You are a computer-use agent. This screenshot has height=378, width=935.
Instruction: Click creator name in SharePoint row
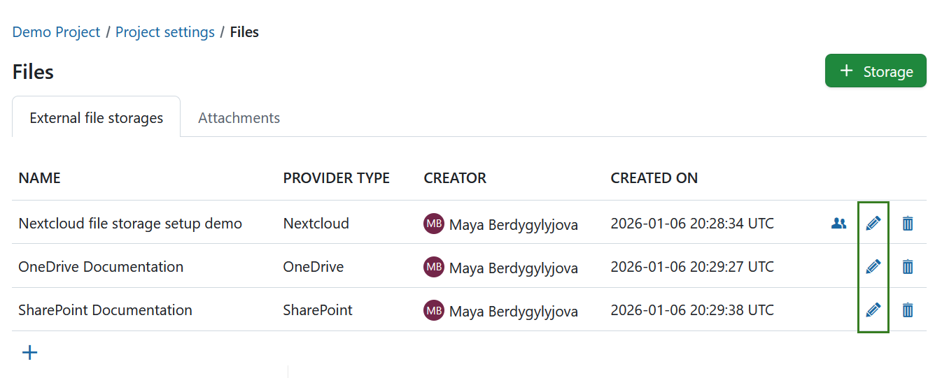pyautogui.click(x=513, y=311)
